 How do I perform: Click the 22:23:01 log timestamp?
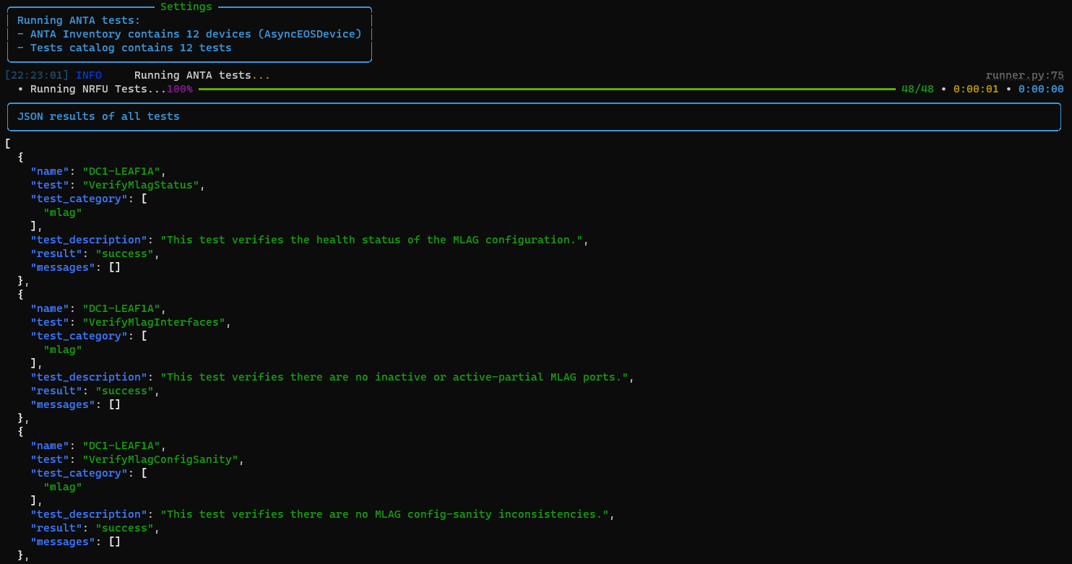[37, 75]
